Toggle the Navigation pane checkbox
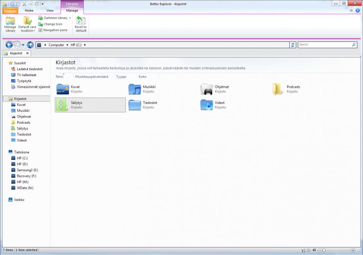The width and height of the screenshot is (363, 255). (x=40, y=30)
